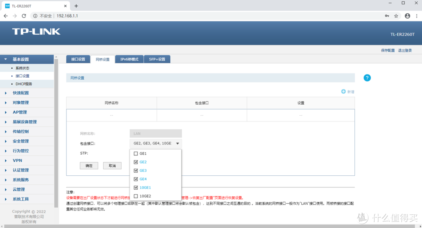
Task: Check the GE1 interface checkbox
Action: (135, 153)
